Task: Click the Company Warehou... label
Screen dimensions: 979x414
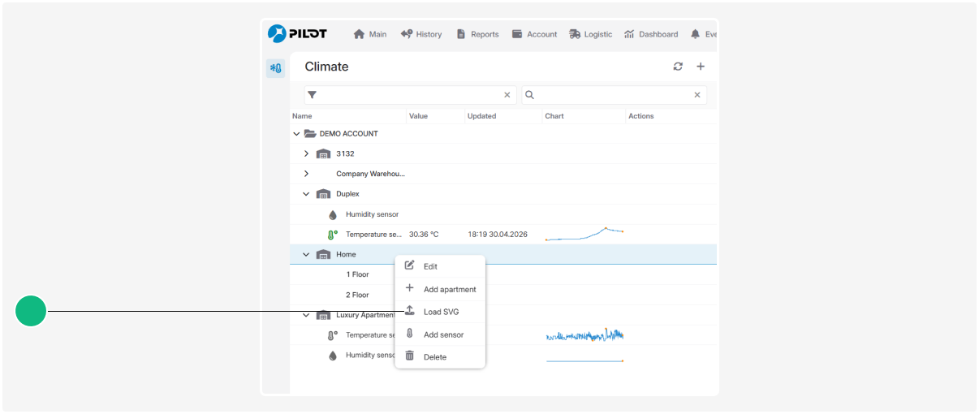Action: click(371, 174)
